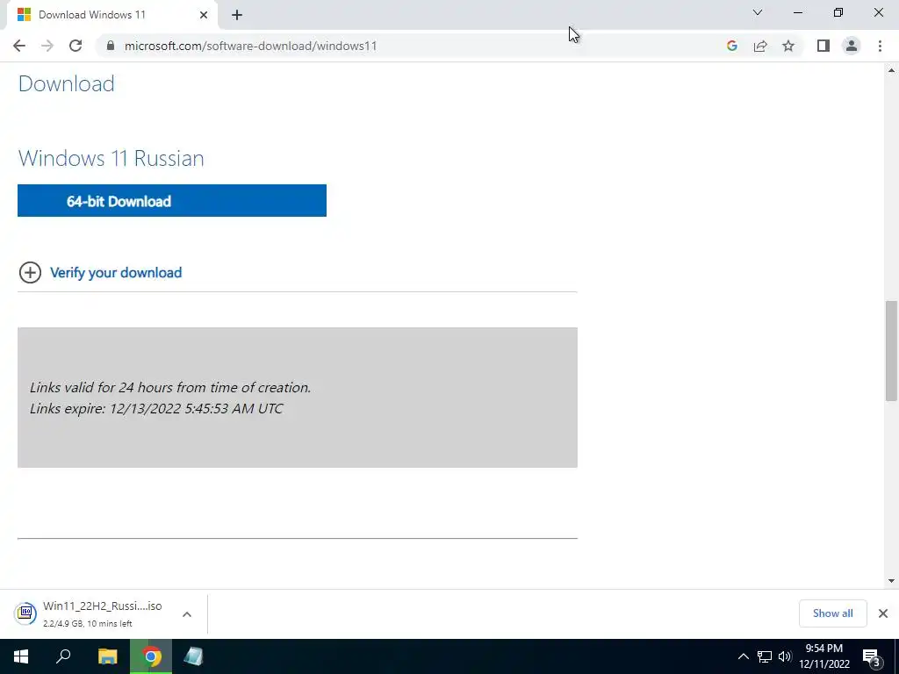Click the ISO file icon in the downloads bar
Viewport: 899px width, 674px height.
(x=25, y=613)
